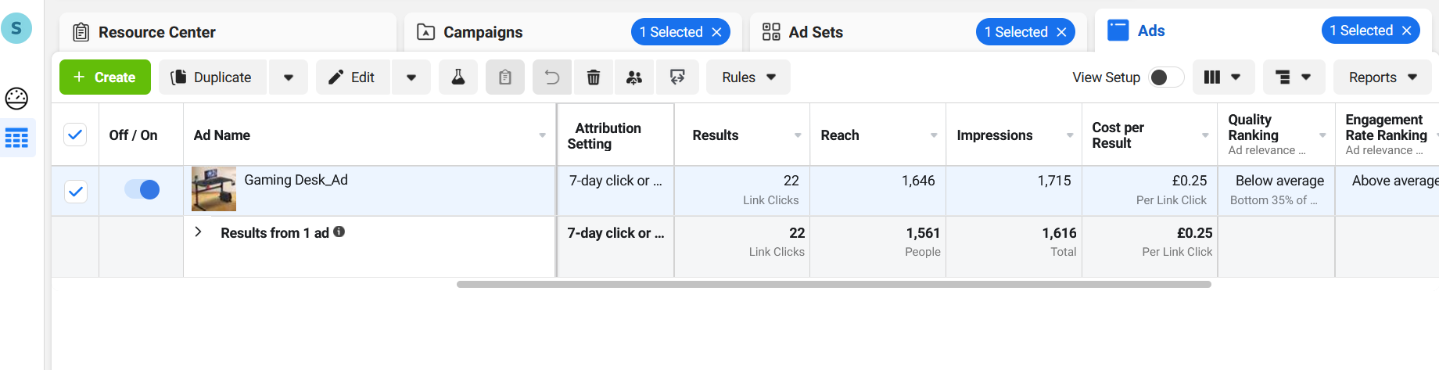Image resolution: width=1439 pixels, height=370 pixels.
Task: Toggle the View Setup switch
Action: [1165, 77]
